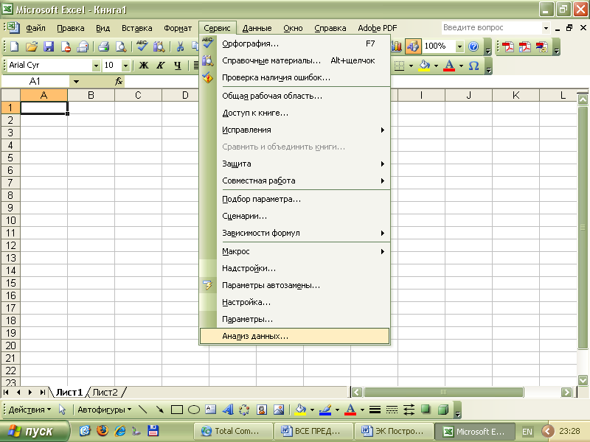This screenshot has width=590, height=442.
Task: Toggle underline formatting (Ч)
Action: pyautogui.click(x=178, y=66)
